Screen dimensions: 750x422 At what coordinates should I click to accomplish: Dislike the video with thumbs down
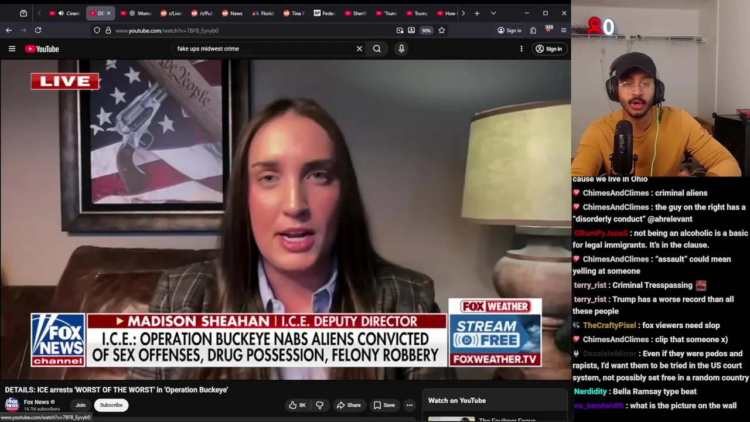pyautogui.click(x=319, y=405)
